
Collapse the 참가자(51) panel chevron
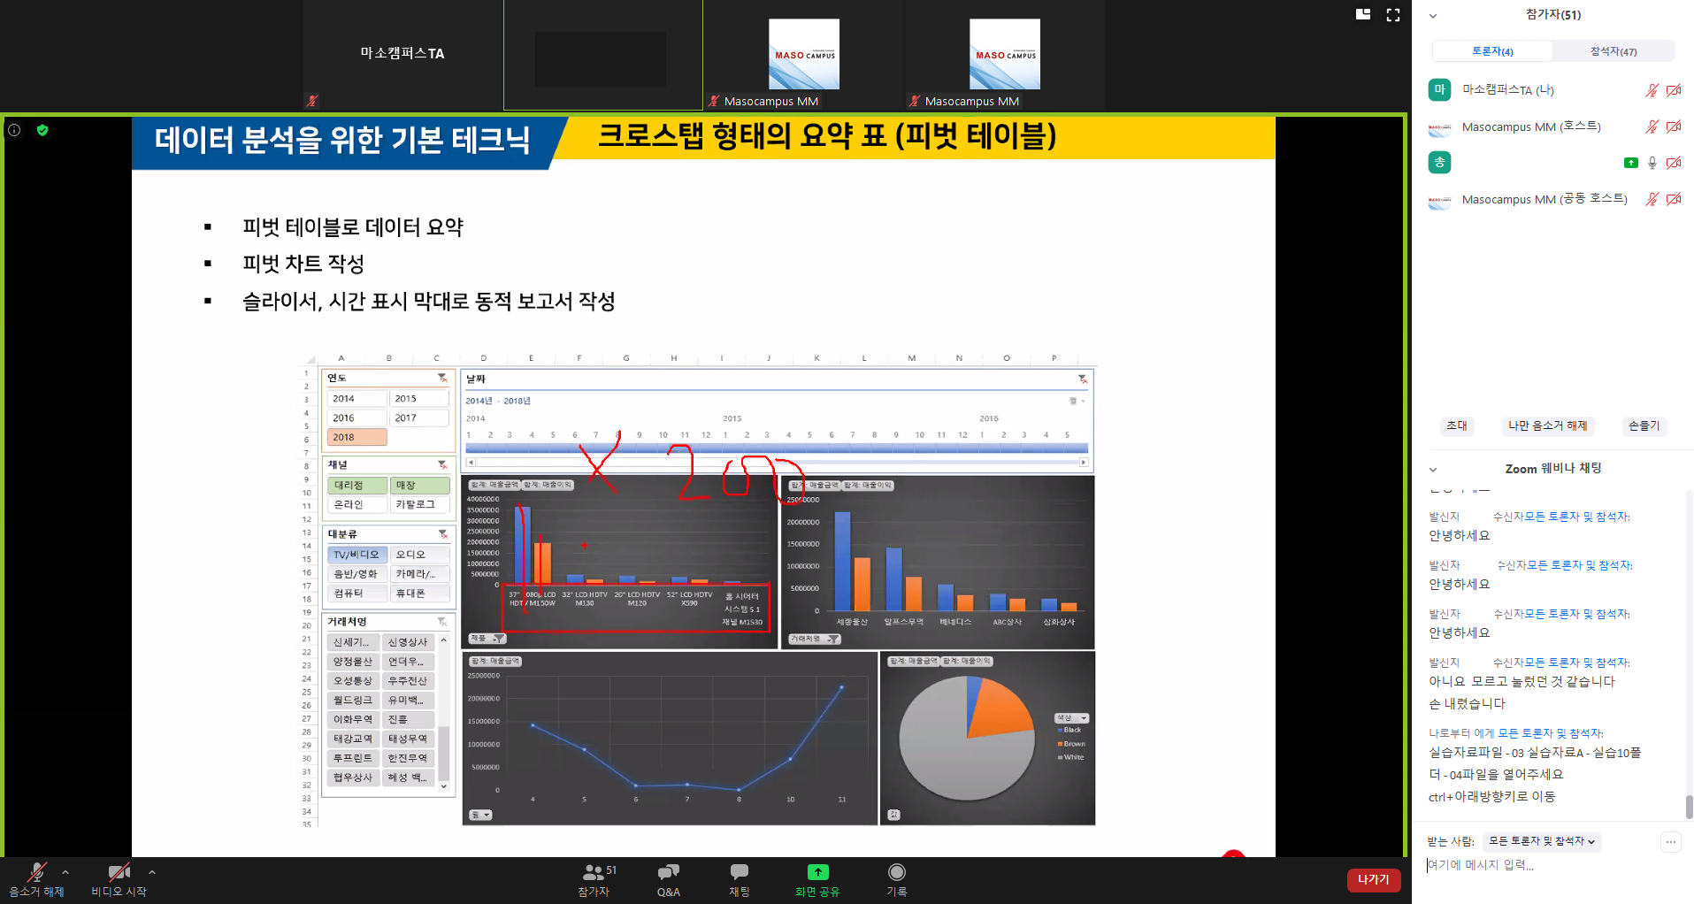pos(1433,16)
